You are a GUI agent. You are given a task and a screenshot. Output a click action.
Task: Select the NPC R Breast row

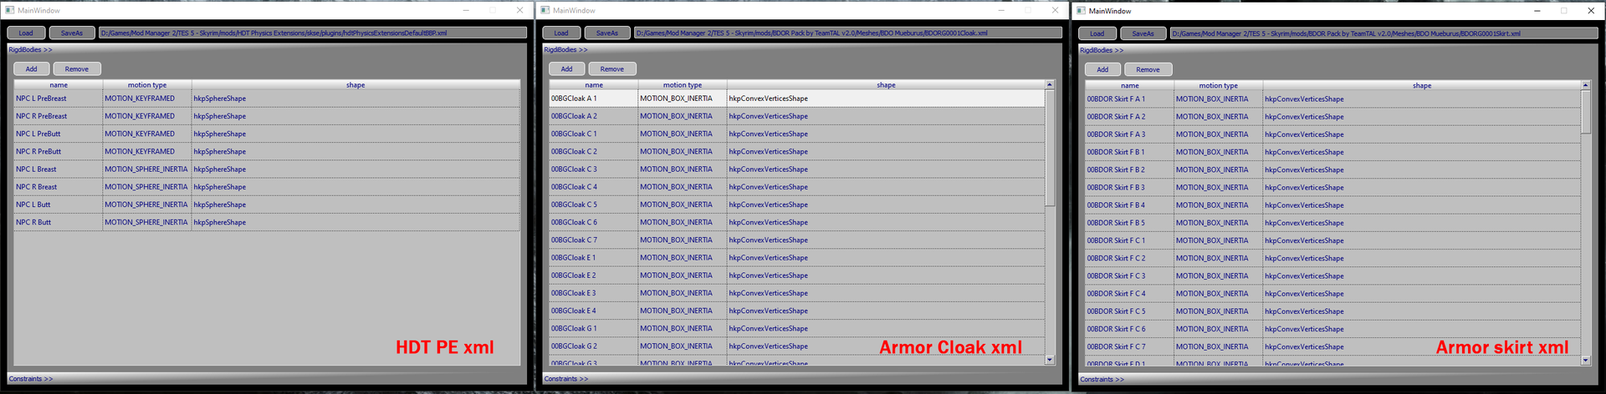click(267, 187)
